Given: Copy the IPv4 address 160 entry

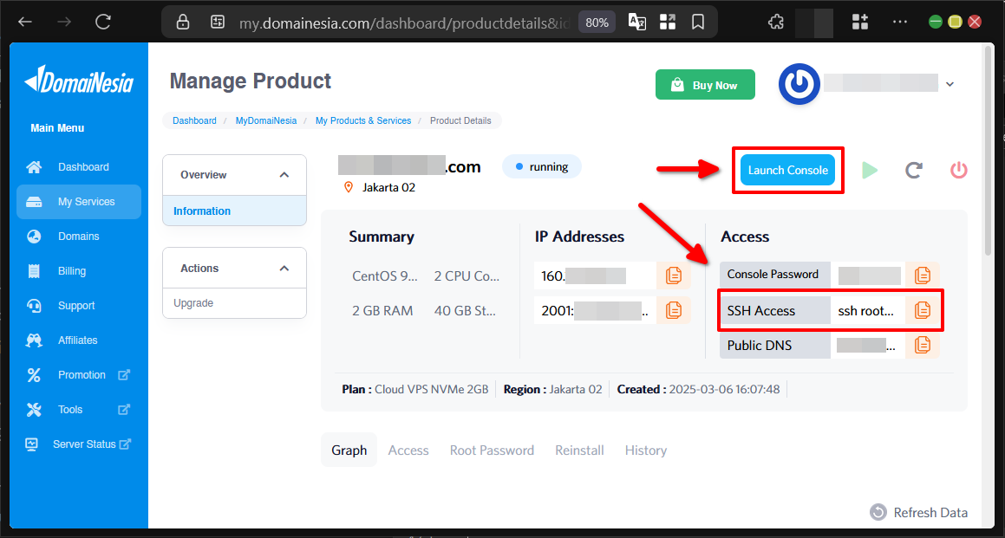Looking at the screenshot, I should point(674,275).
